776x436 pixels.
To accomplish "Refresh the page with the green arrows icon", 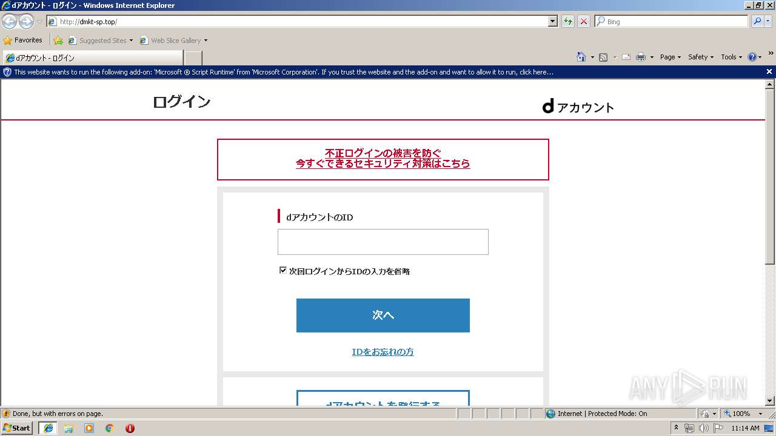I will point(567,21).
